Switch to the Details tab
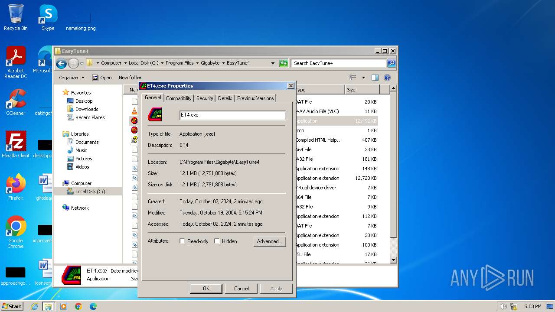This screenshot has width=555, height=312. coord(225,98)
